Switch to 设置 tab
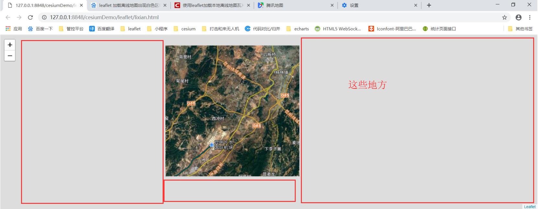The height and width of the screenshot is (209, 538). [x=379, y=5]
